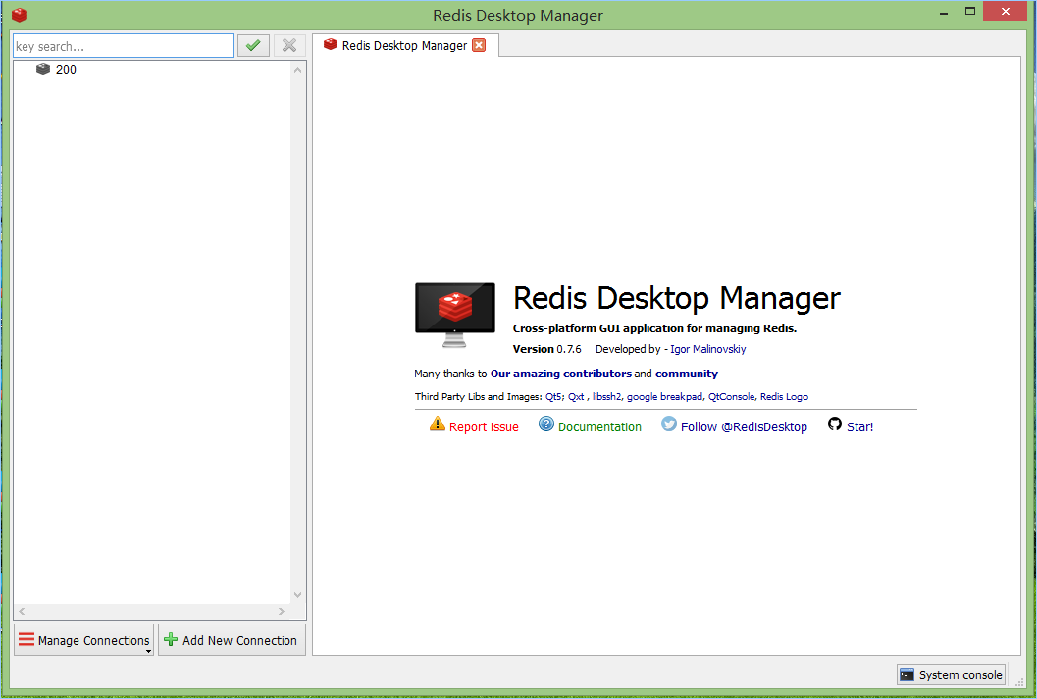Click the Star! GitHub link

pos(859,426)
